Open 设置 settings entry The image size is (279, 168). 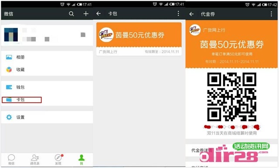point(47,117)
